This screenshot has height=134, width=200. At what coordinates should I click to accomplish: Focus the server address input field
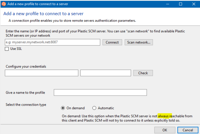(52, 42)
